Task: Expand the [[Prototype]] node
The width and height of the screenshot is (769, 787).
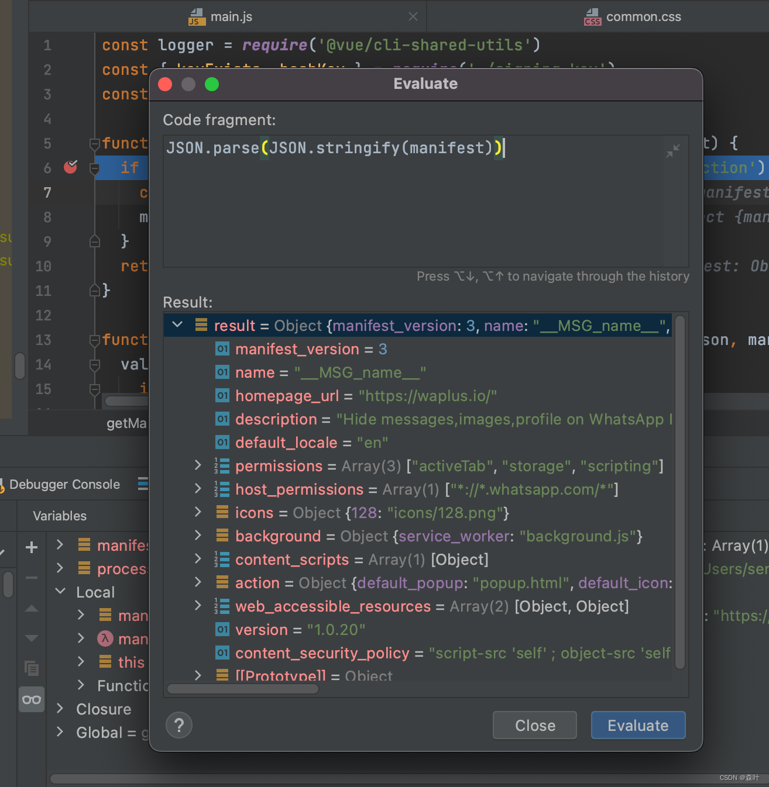Action: tap(198, 675)
